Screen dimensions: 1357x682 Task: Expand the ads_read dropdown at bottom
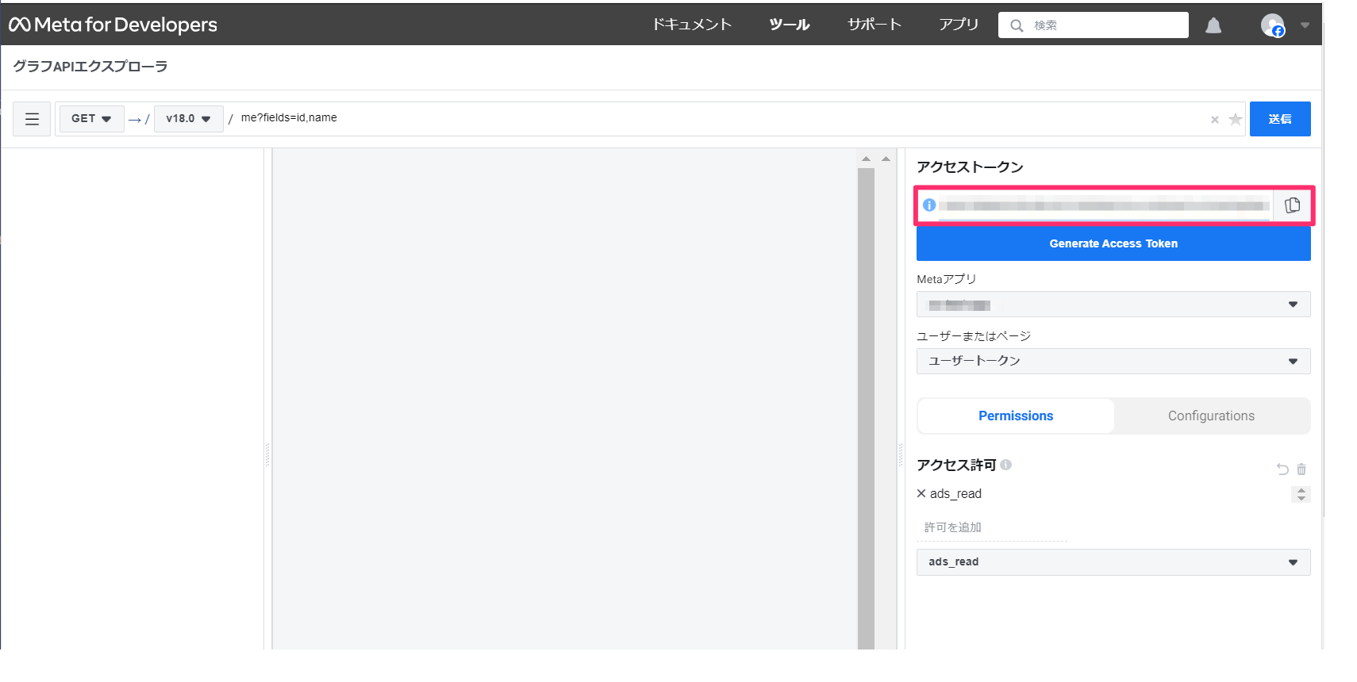(x=1113, y=561)
